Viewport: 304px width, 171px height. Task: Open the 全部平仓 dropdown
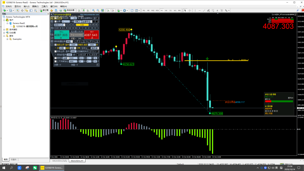tap(87, 22)
